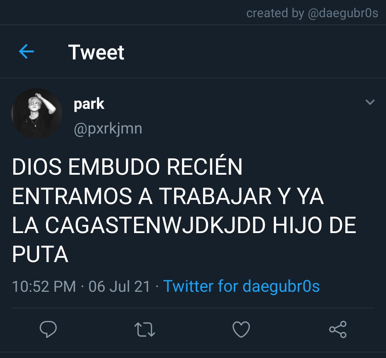
Task: Click the word PUTA in tweet
Action: point(40,254)
